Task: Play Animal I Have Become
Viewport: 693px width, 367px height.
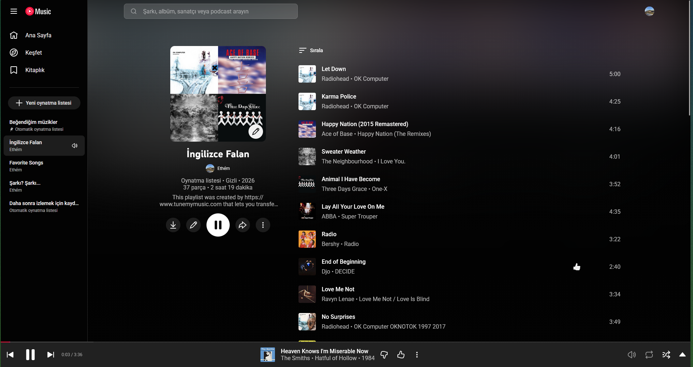Action: (351, 179)
